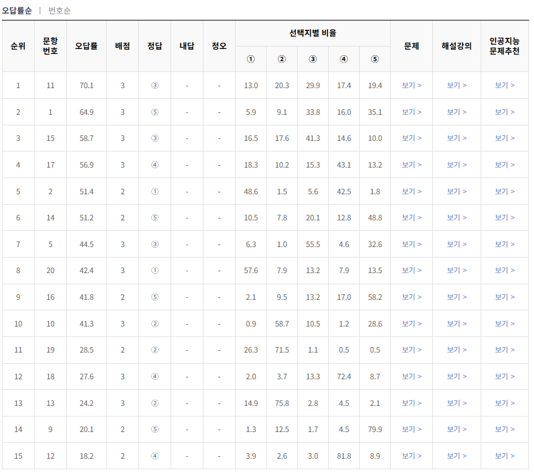Open the explanation lecture for question 1
This screenshot has width=534, height=473.
[x=457, y=112]
